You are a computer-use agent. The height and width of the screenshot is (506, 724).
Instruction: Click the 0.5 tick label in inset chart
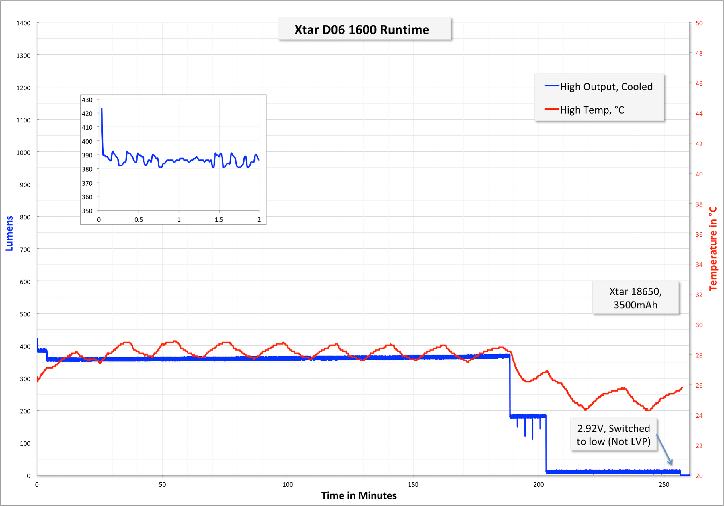click(139, 220)
